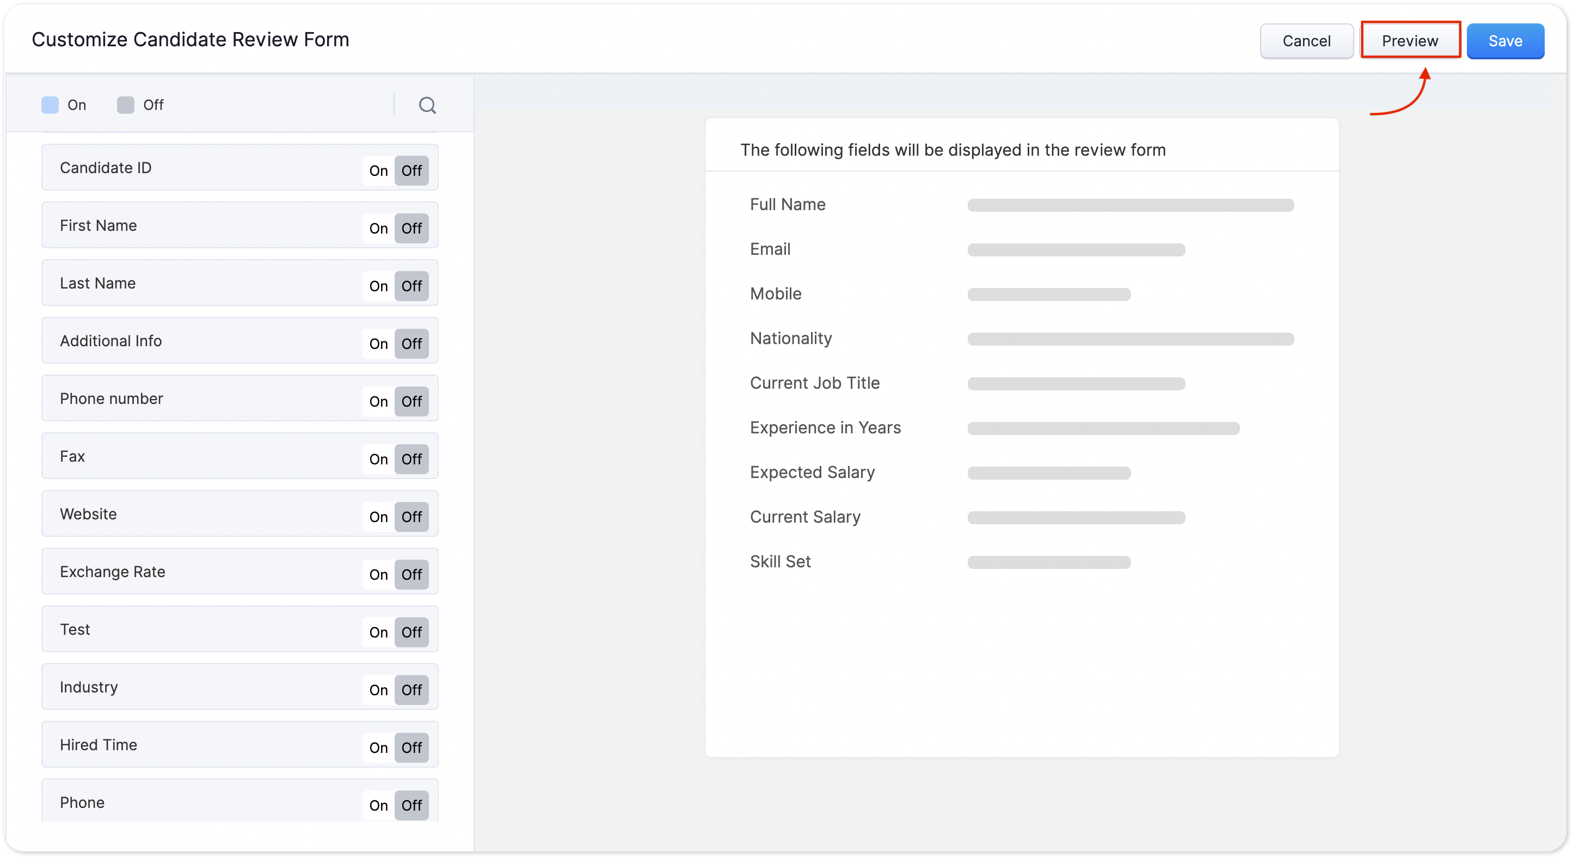Image resolution: width=1573 pixels, height=858 pixels.
Task: Click Off on the Phone field
Action: (411, 805)
